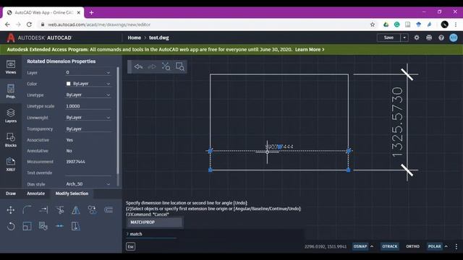Click the test.dwg breadcrumb
The width and height of the screenshot is (463, 260).
[x=159, y=38]
